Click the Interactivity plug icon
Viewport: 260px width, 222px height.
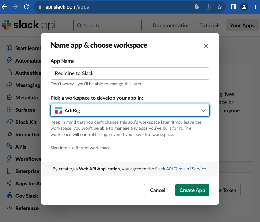pyautogui.click(x=9, y=134)
